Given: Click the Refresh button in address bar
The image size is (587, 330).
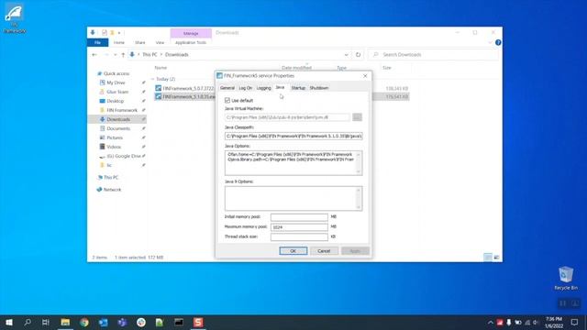Looking at the screenshot, I should [x=358, y=55].
